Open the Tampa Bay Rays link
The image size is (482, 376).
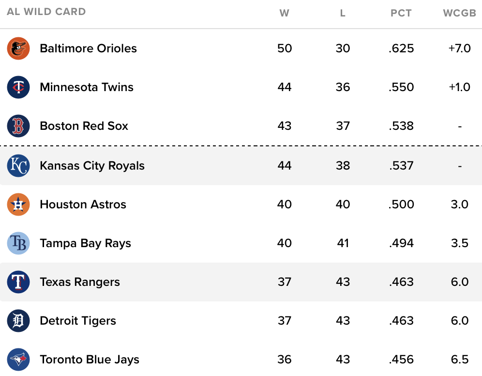(x=85, y=243)
